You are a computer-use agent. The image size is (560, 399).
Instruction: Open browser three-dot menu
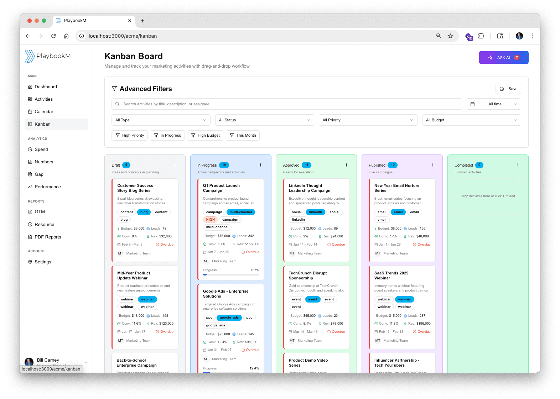[532, 36]
